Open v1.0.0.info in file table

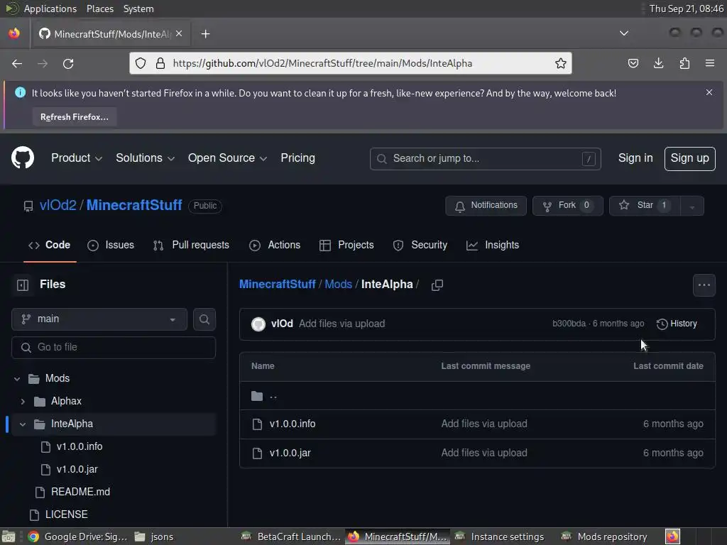point(293,424)
